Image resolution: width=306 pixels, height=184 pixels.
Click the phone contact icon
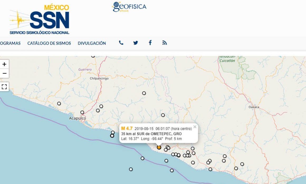point(121,43)
